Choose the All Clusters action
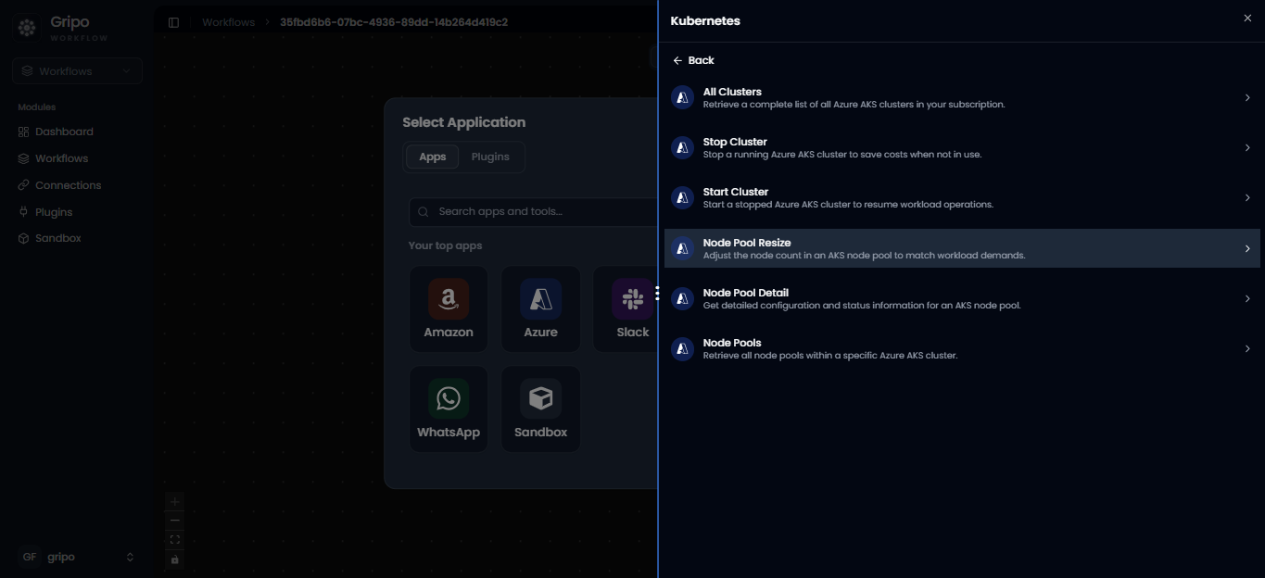 (962, 97)
